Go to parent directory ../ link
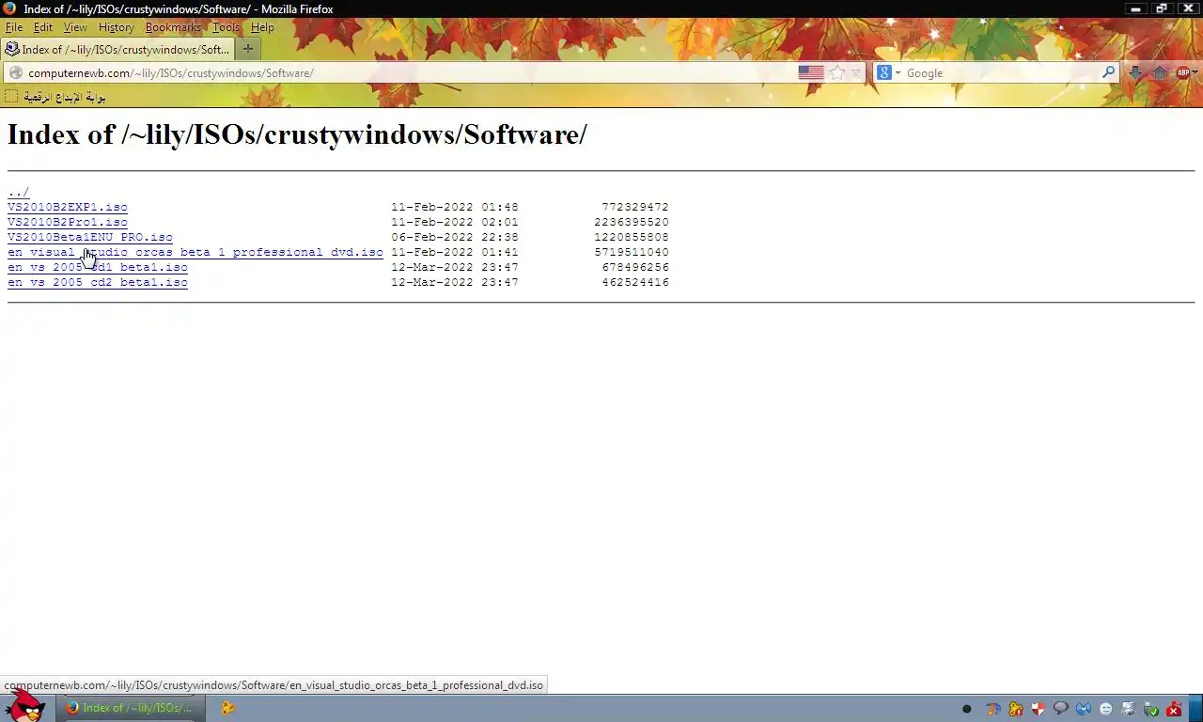Viewport: 1203px width, 722px height. click(18, 192)
